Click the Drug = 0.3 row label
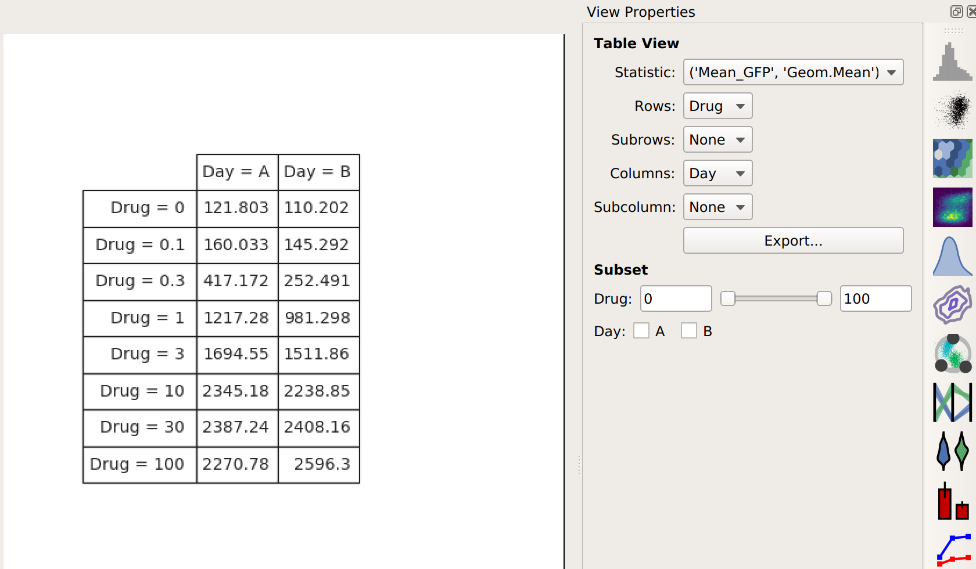This screenshot has width=976, height=569. coord(140,282)
